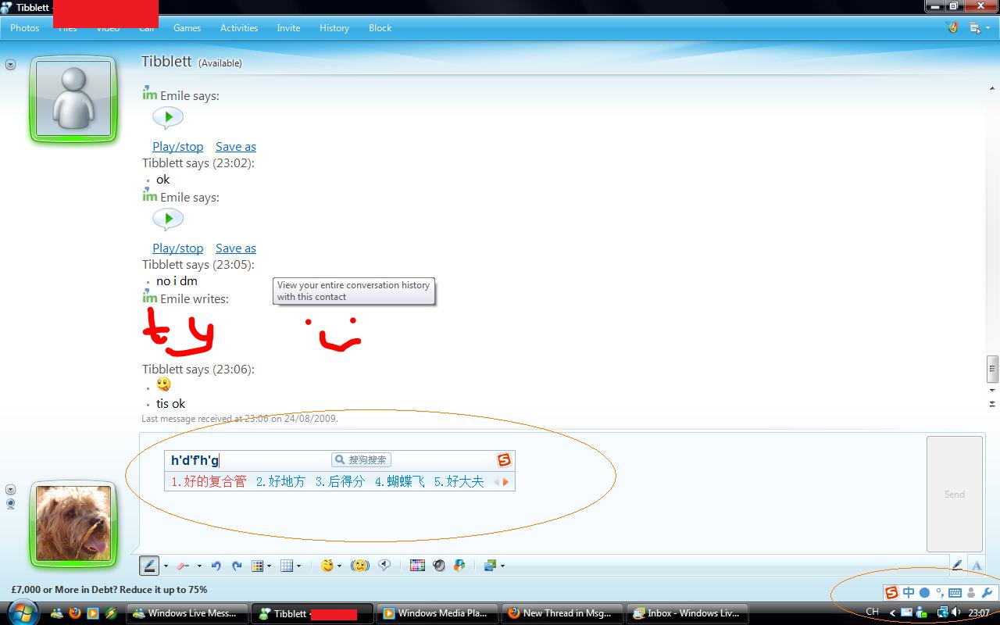
Task: Click the colorful backgrounds grid icon
Action: point(417,566)
